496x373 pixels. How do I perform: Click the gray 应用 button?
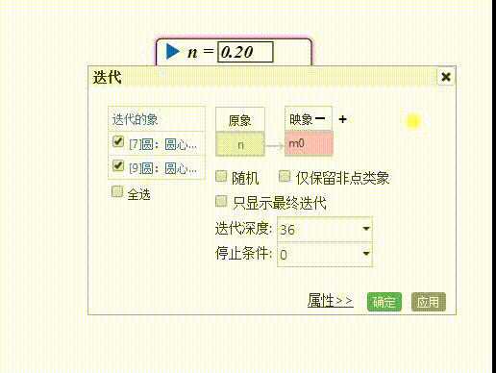[x=429, y=302]
